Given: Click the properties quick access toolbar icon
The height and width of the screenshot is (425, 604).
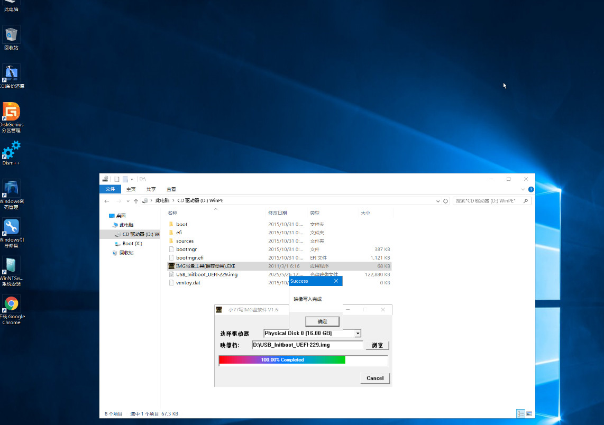Looking at the screenshot, I should pyautogui.click(x=117, y=179).
